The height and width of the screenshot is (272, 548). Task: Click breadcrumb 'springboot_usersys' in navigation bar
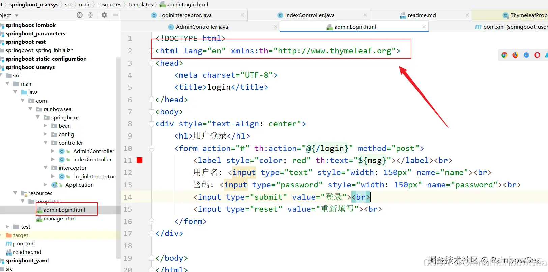coord(34,4)
